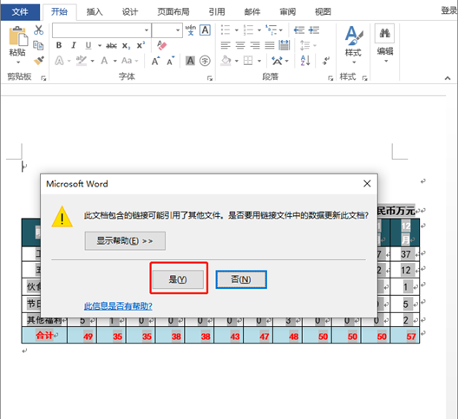Switch to the 插入 Insert tab

pos(95,12)
